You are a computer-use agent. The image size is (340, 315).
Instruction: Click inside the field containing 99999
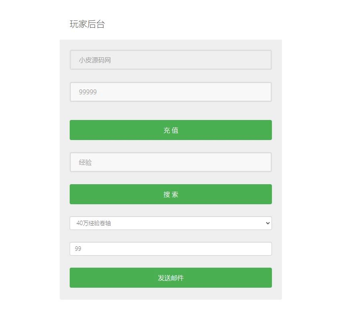[x=171, y=92]
